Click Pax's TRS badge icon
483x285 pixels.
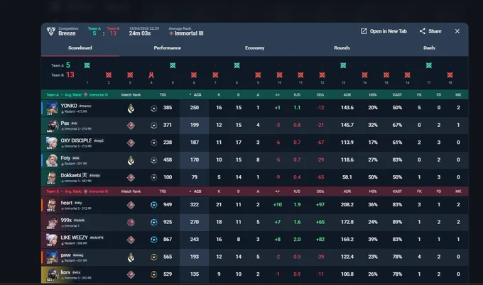coord(153,125)
